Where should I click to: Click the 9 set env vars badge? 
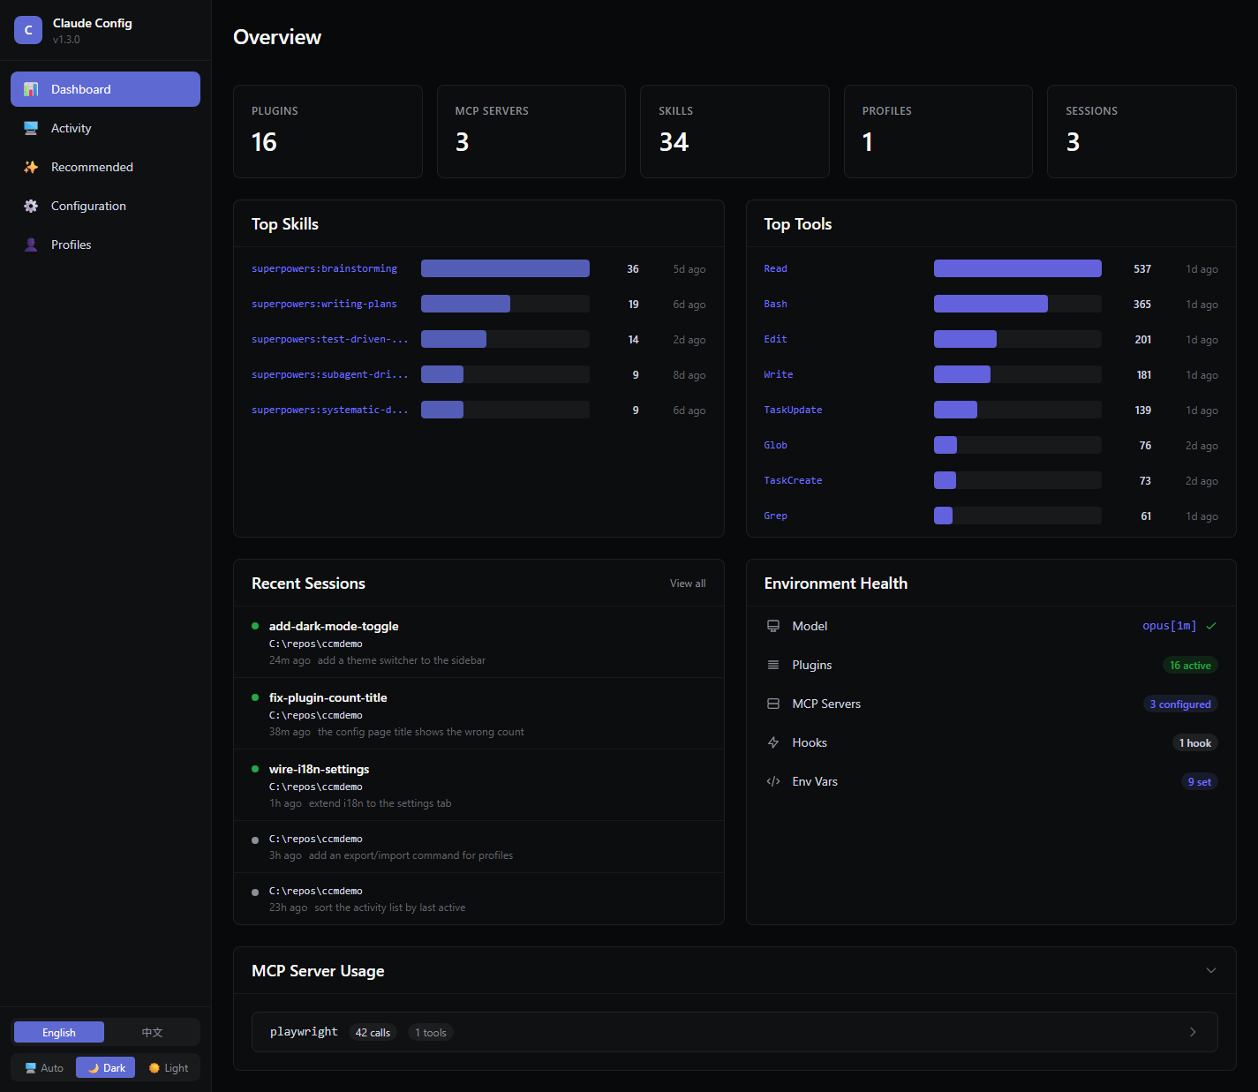[1199, 781]
